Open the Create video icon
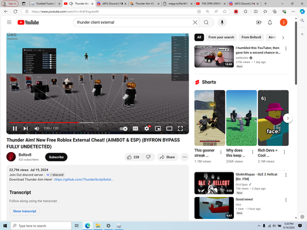The height and width of the screenshot is (230, 307). coord(258,22)
